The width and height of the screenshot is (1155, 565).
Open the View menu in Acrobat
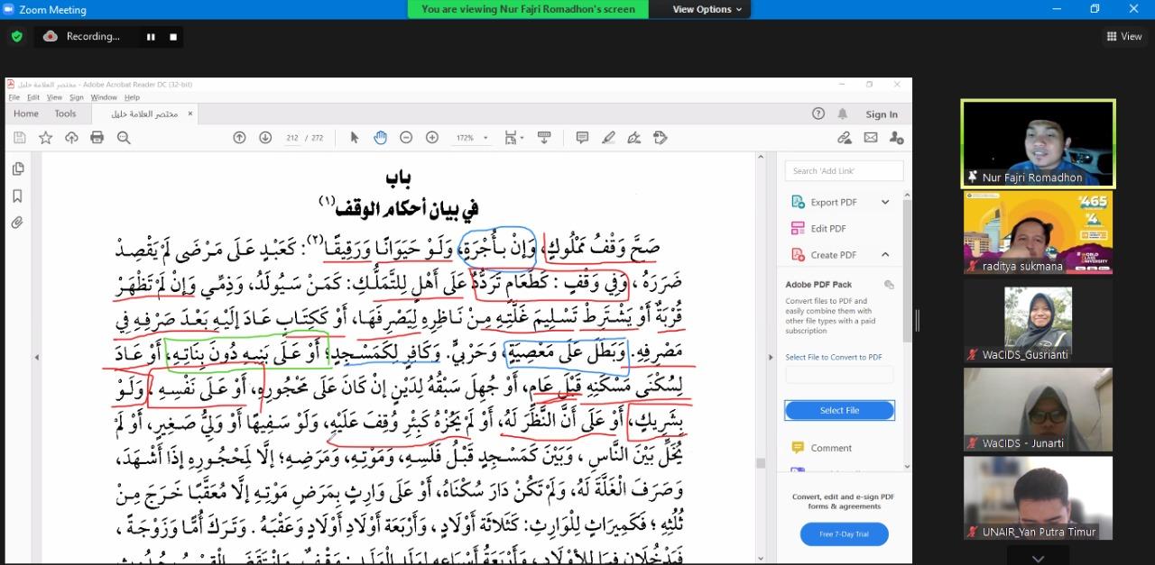[x=54, y=97]
